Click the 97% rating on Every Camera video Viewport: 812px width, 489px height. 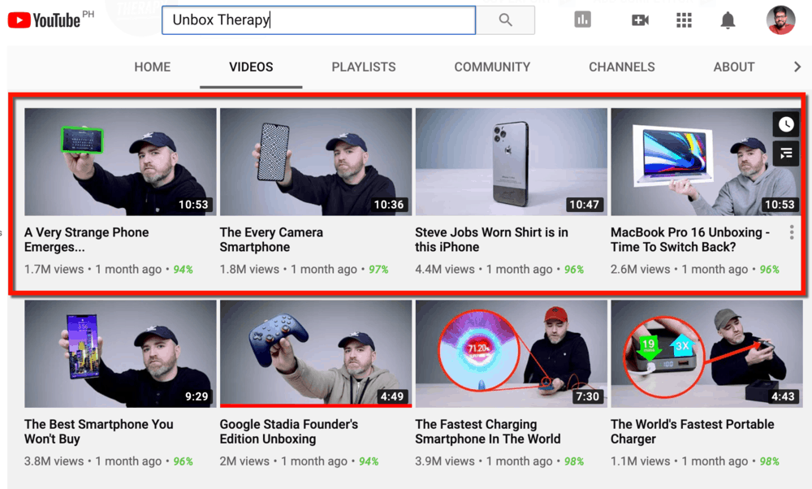tap(378, 270)
